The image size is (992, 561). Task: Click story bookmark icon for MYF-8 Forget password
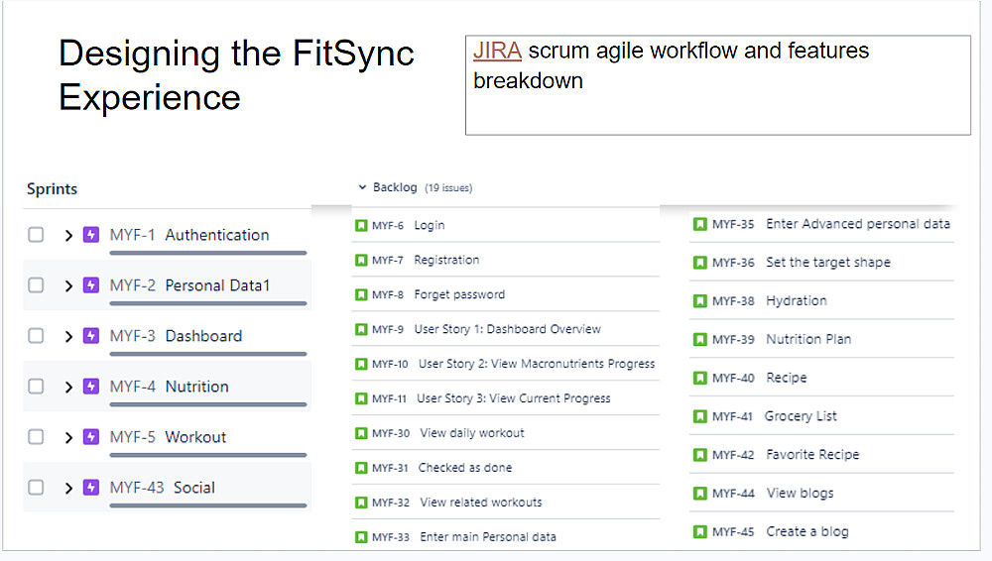pos(361,294)
